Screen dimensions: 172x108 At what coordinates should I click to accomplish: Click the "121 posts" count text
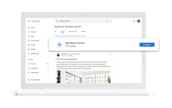(x=71, y=46)
